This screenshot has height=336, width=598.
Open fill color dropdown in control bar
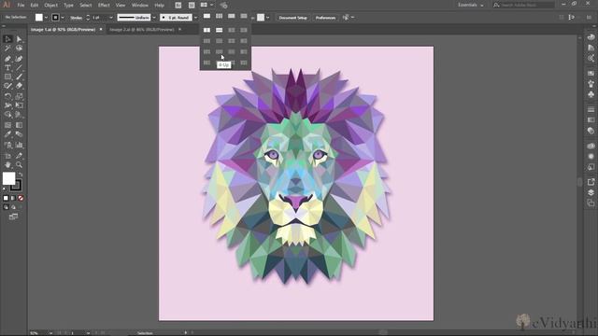tap(46, 18)
